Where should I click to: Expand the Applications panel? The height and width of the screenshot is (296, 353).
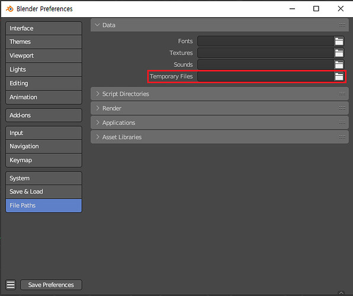98,123
